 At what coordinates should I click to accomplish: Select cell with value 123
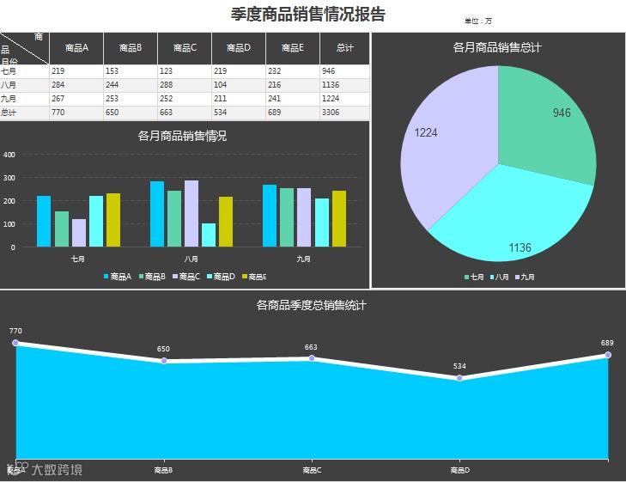[185, 71]
